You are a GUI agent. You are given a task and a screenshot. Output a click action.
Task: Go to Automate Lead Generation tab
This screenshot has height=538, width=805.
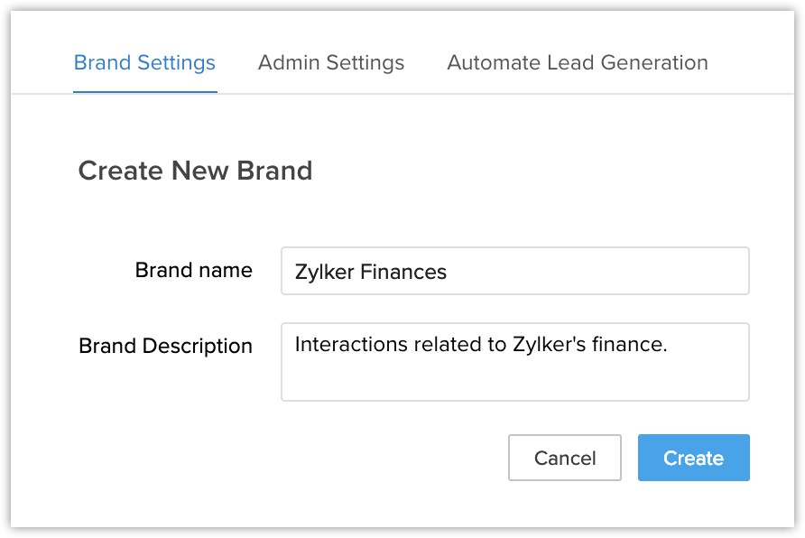578,63
